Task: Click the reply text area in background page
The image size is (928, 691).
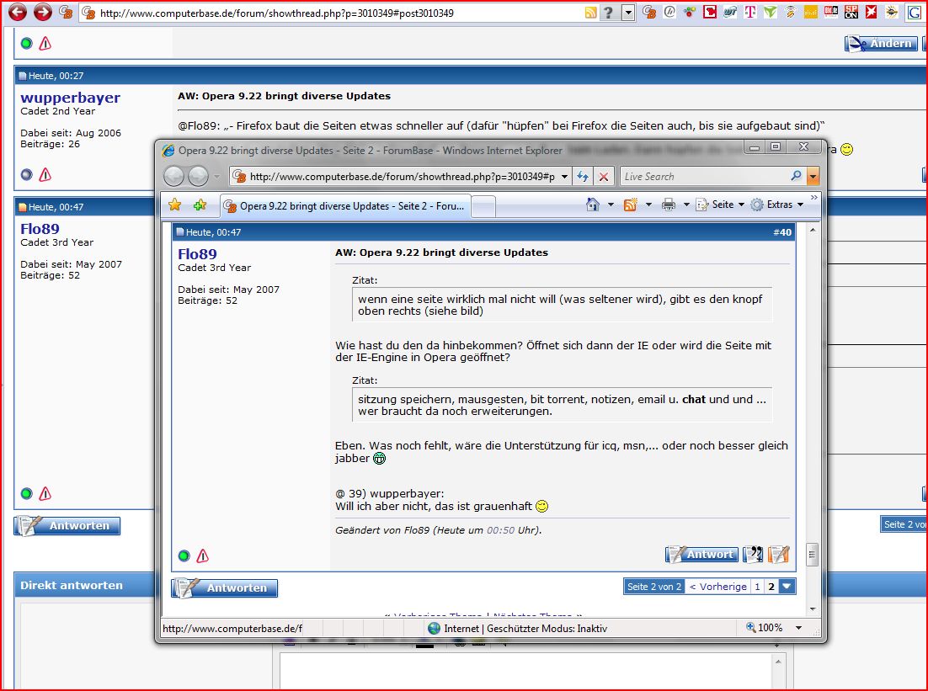Action: coord(526,670)
